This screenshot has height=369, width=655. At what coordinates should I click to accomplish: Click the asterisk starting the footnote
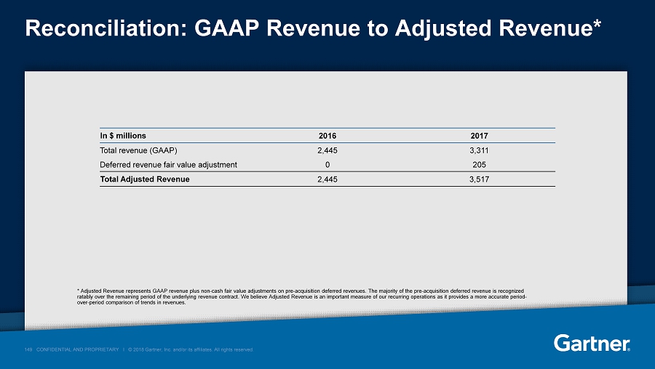point(78,291)
